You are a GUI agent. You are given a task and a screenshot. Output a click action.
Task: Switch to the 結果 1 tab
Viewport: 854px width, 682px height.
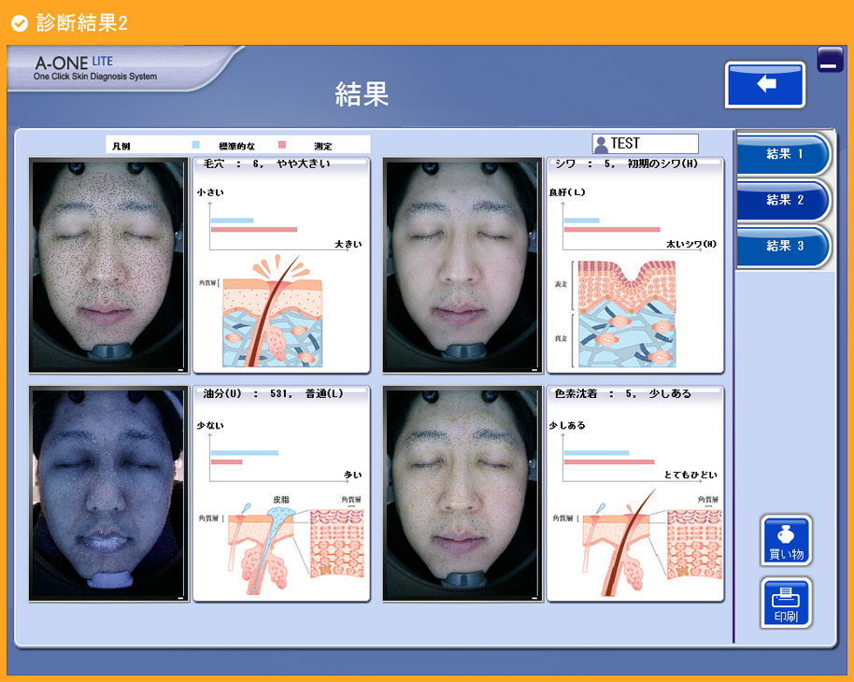click(784, 154)
